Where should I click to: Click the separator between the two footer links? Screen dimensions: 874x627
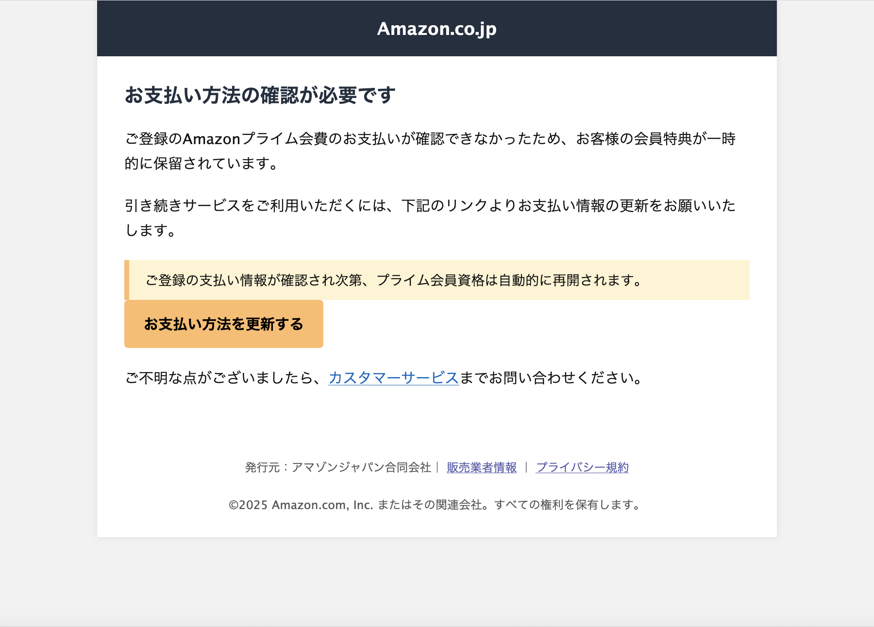(526, 467)
